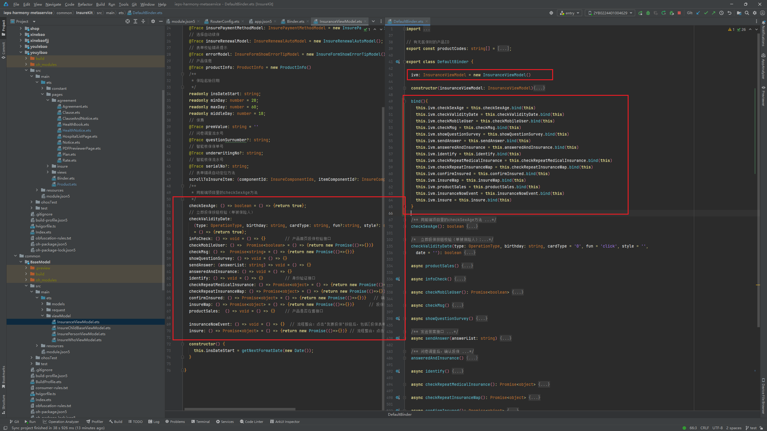Image resolution: width=767 pixels, height=431 pixels.
Task: Collapse the viewModel folder
Action: (x=42, y=316)
